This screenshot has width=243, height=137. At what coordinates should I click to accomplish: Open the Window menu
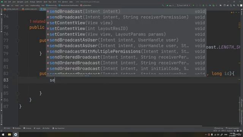[x=65, y=2]
